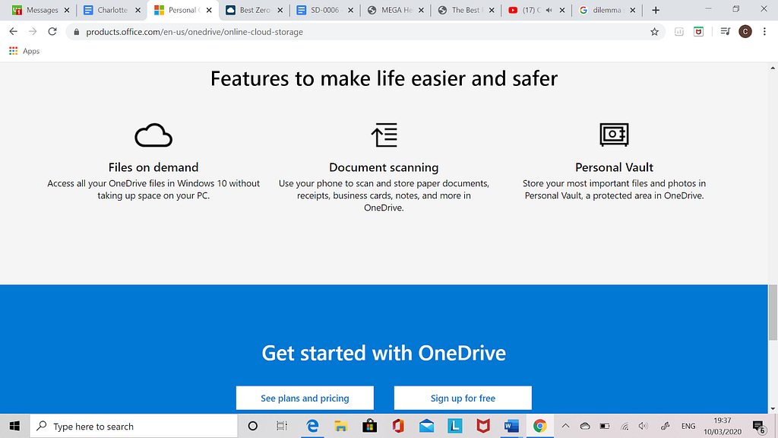Open the volume tray icon
The width and height of the screenshot is (778, 438).
tap(644, 426)
